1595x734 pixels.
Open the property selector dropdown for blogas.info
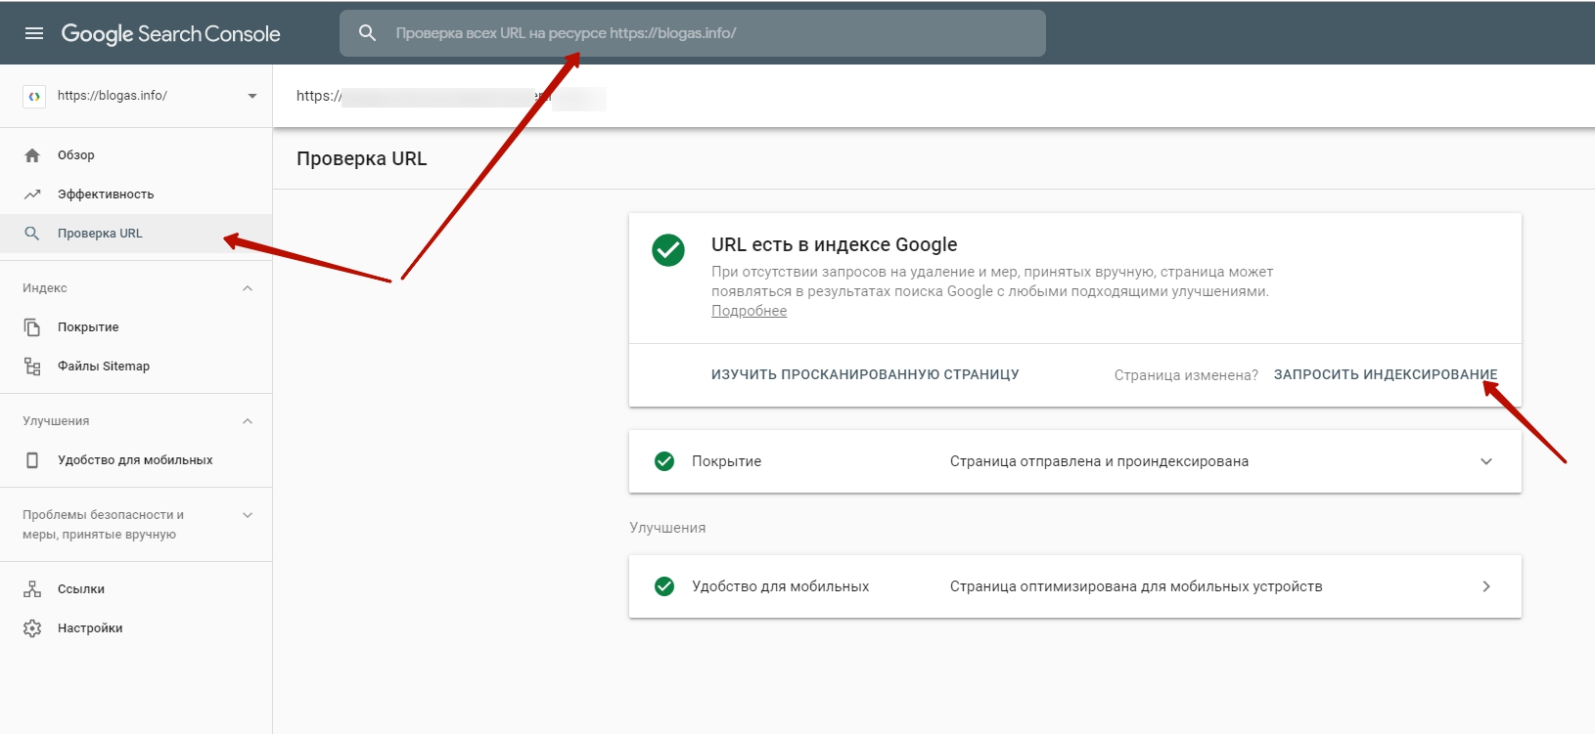(x=251, y=96)
